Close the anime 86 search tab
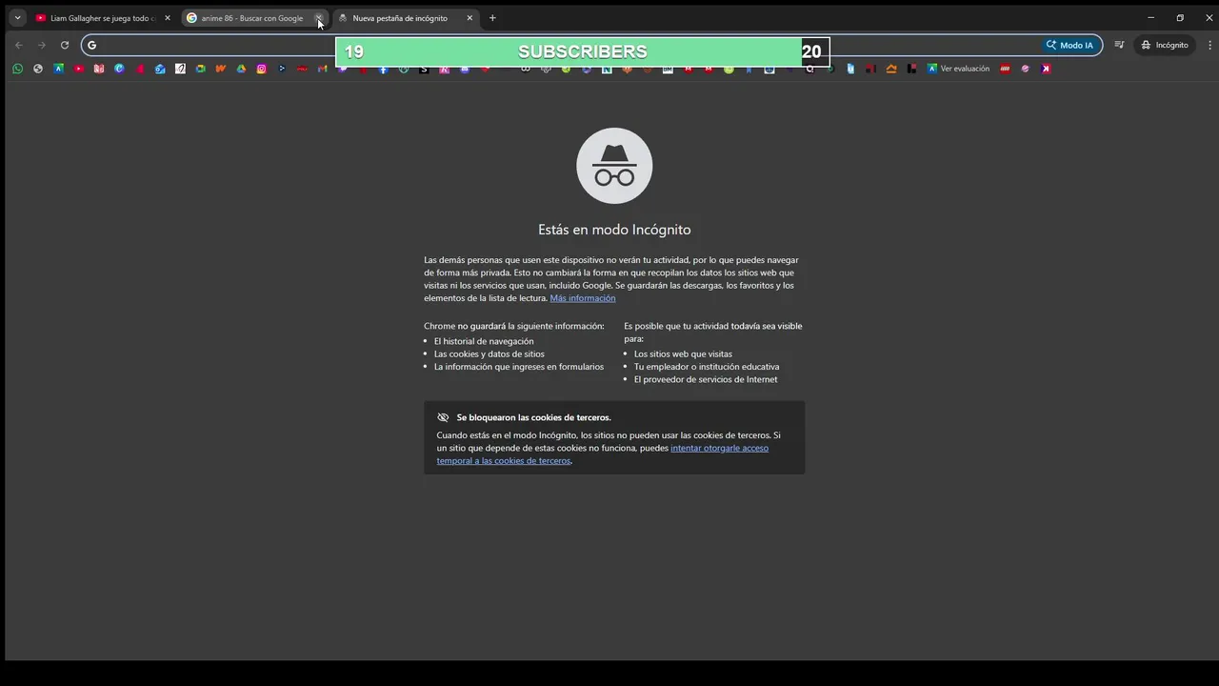The image size is (1219, 686). pyautogui.click(x=319, y=18)
